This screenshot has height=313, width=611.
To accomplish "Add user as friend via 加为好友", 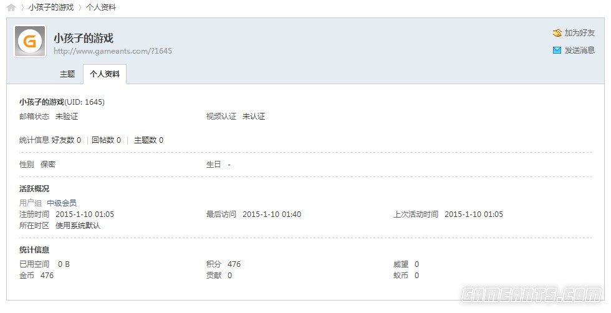I will (x=580, y=33).
